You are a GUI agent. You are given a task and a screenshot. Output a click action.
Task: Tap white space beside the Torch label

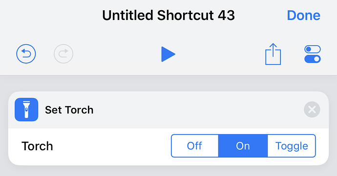pyautogui.click(x=112, y=146)
